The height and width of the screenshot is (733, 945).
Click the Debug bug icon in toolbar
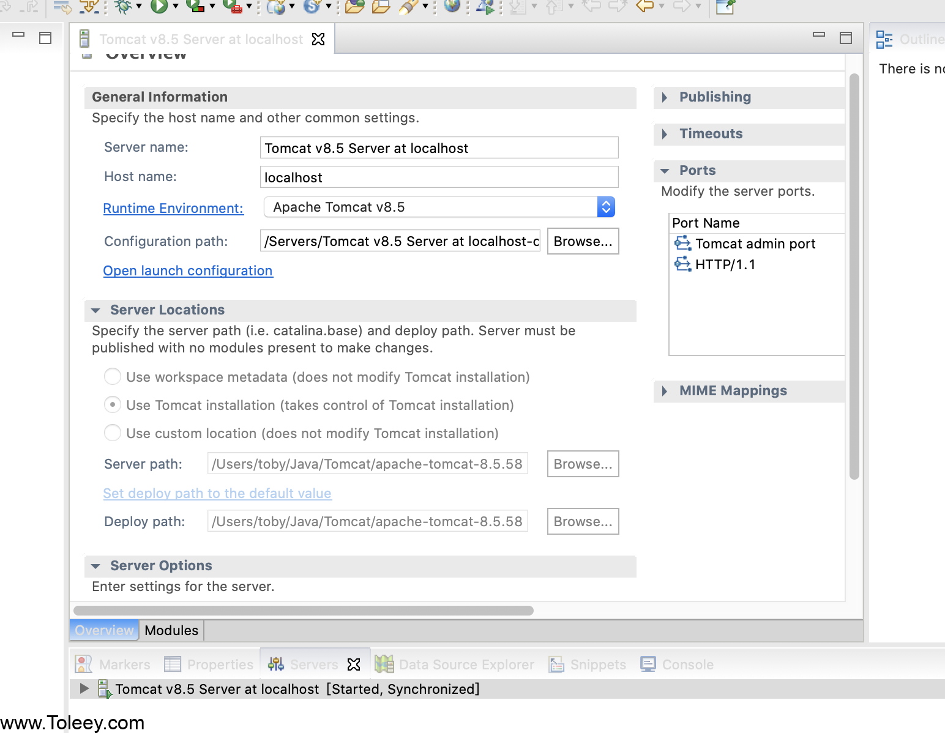(123, 7)
